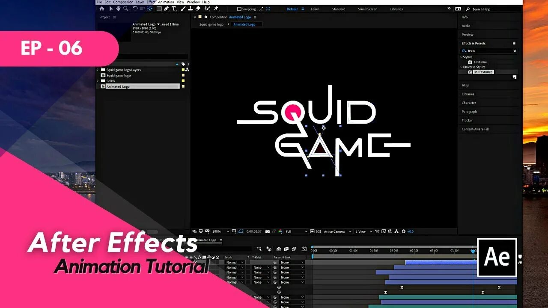
Task: Select the Zoom magnifier tool
Action: (125, 9)
